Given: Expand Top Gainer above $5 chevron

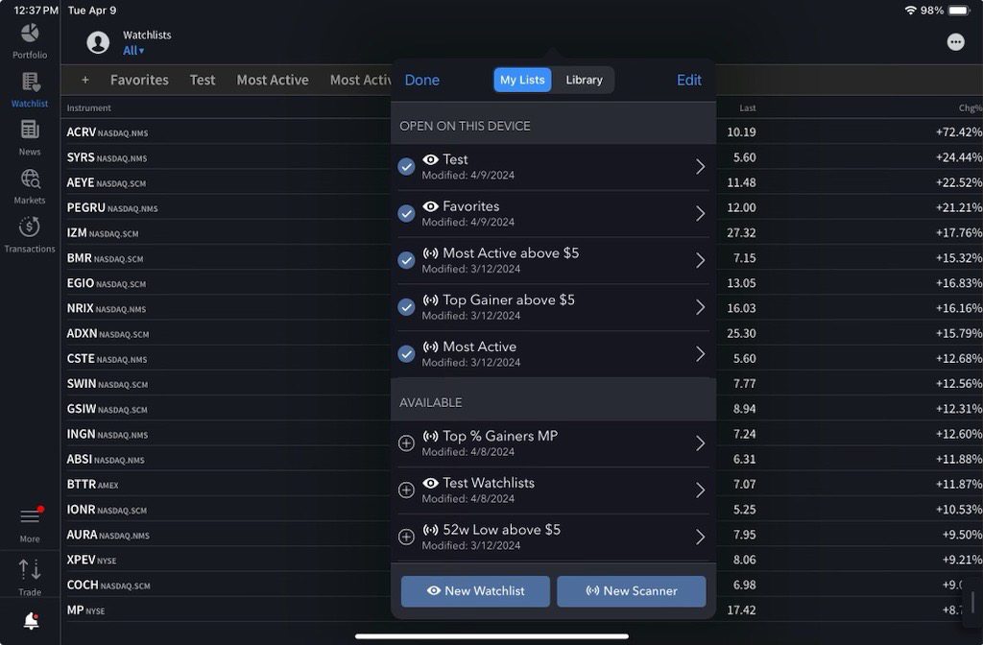Looking at the screenshot, I should pos(700,307).
